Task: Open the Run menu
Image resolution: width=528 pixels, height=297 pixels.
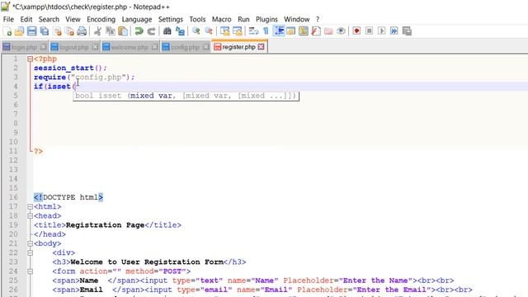Action: tap(243, 19)
